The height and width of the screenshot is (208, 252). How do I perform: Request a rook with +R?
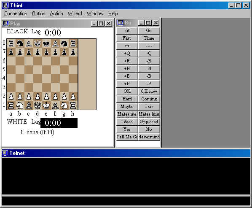click(127, 61)
